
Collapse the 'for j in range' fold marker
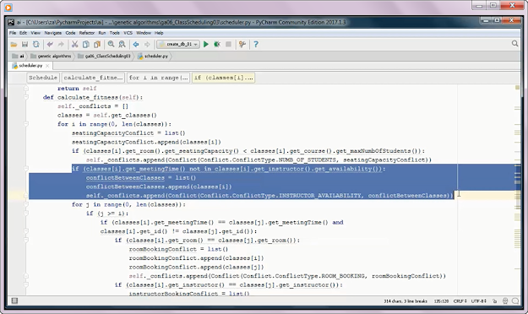[x=26, y=204]
